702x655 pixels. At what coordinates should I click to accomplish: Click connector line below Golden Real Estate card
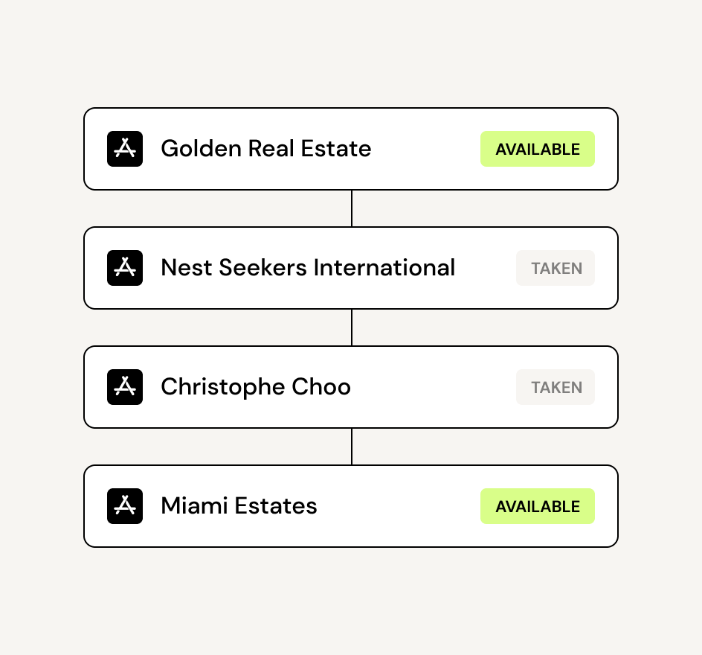352,208
